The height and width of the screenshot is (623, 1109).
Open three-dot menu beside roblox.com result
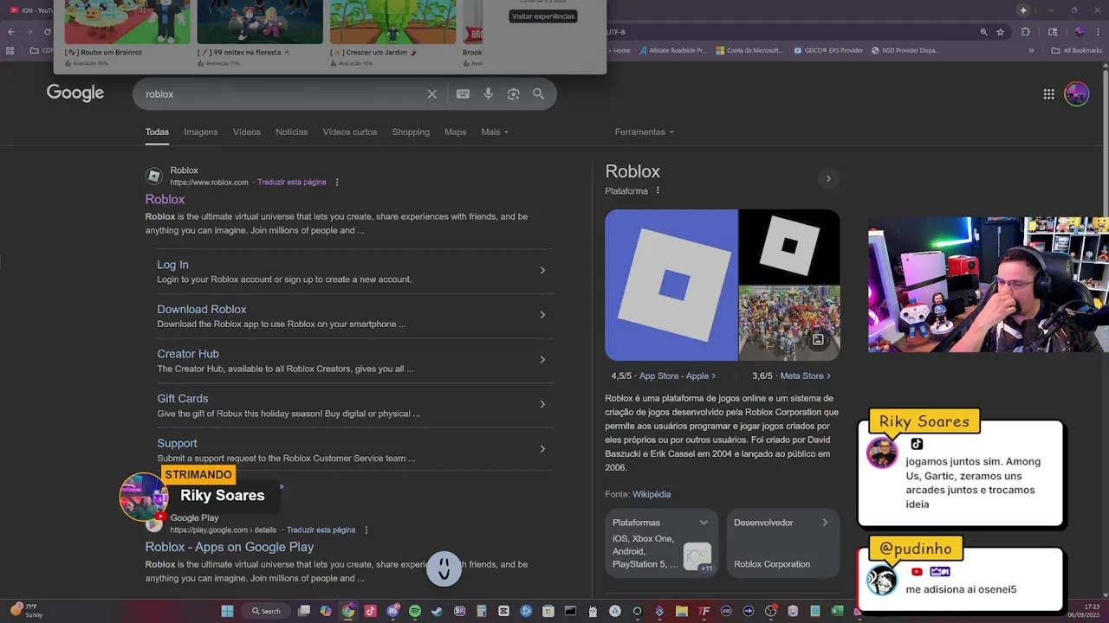(x=337, y=183)
